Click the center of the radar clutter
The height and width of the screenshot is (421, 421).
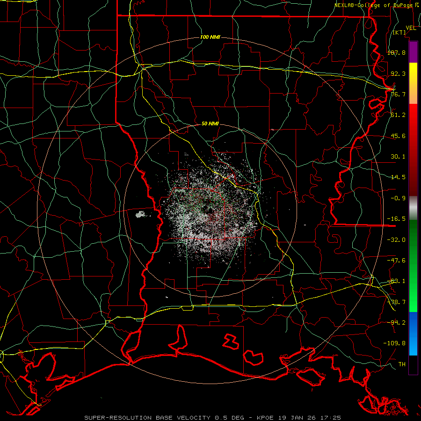click(x=210, y=210)
